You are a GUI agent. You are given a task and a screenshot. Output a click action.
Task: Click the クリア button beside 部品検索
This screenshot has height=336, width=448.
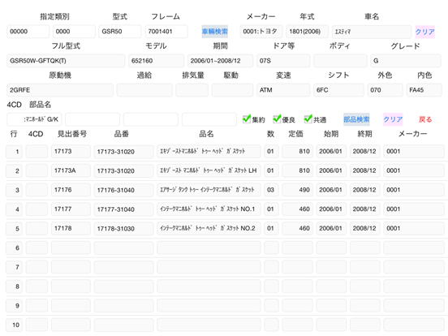(x=393, y=119)
